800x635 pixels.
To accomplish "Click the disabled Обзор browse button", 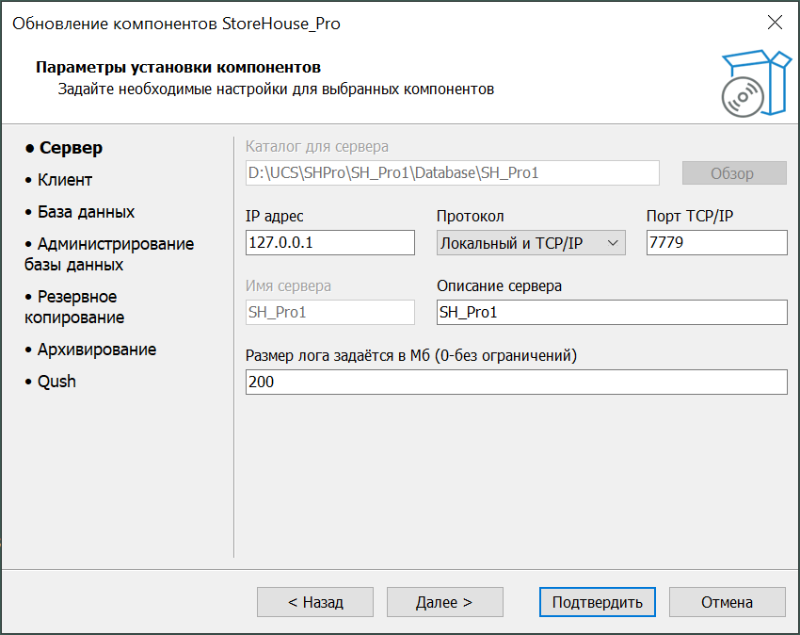I will 733,173.
